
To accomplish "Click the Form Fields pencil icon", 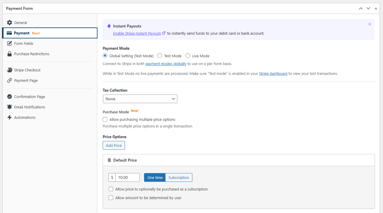I will [x=9, y=43].
